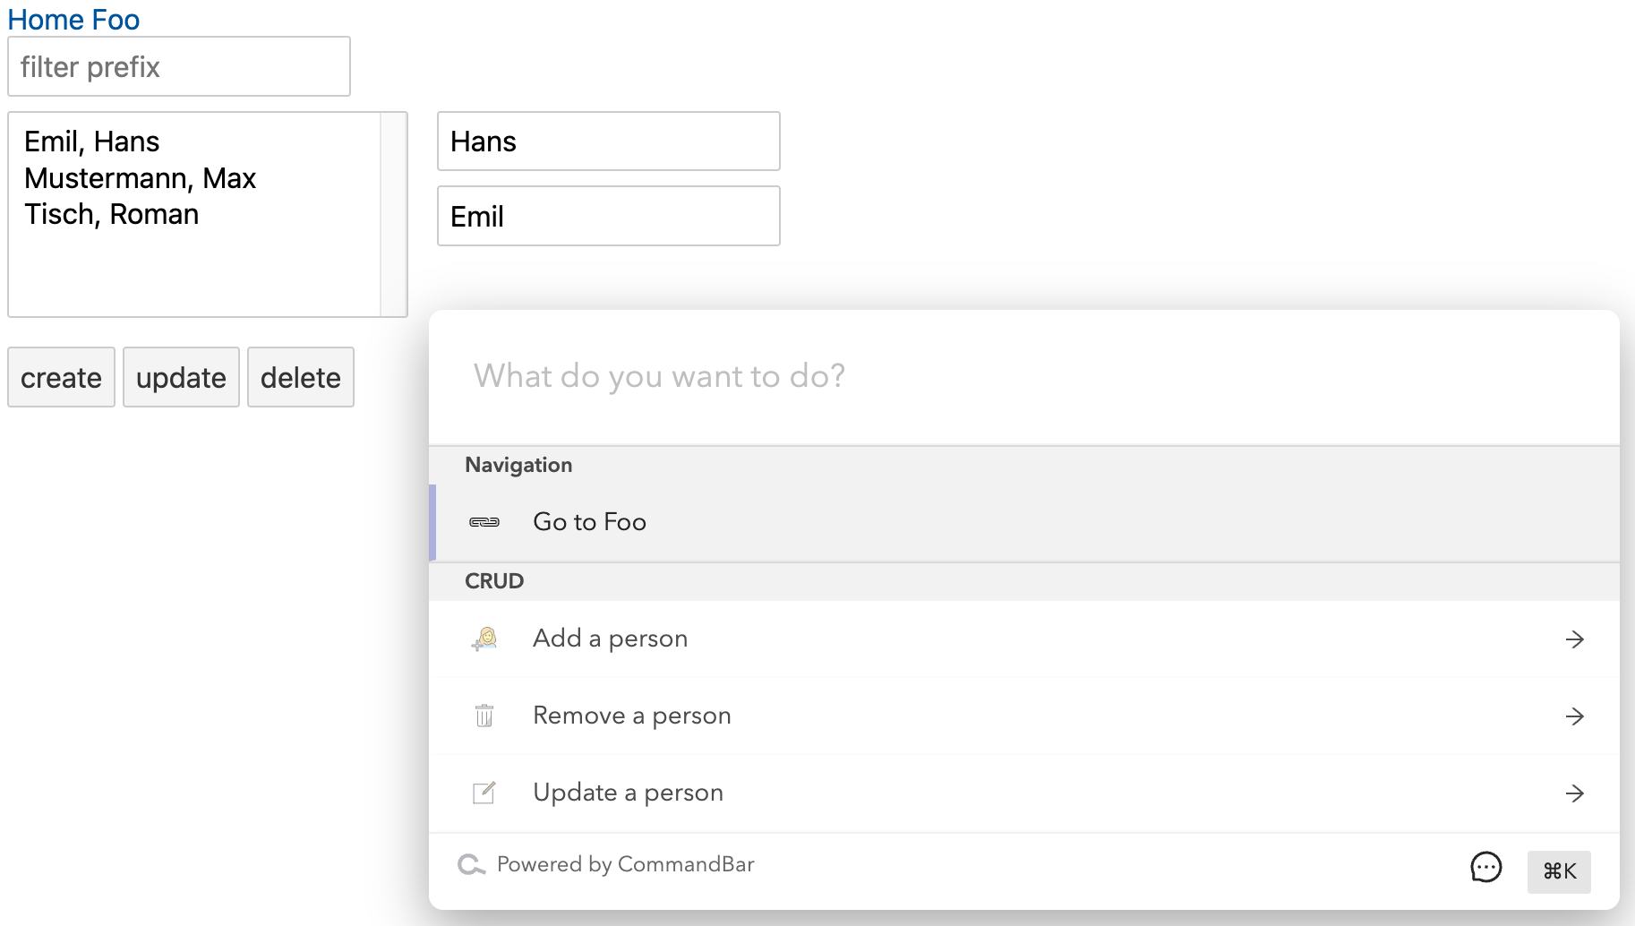Viewport: 1635px width, 926px height.
Task: Select Mustermann, Max in the list
Action: (x=141, y=178)
